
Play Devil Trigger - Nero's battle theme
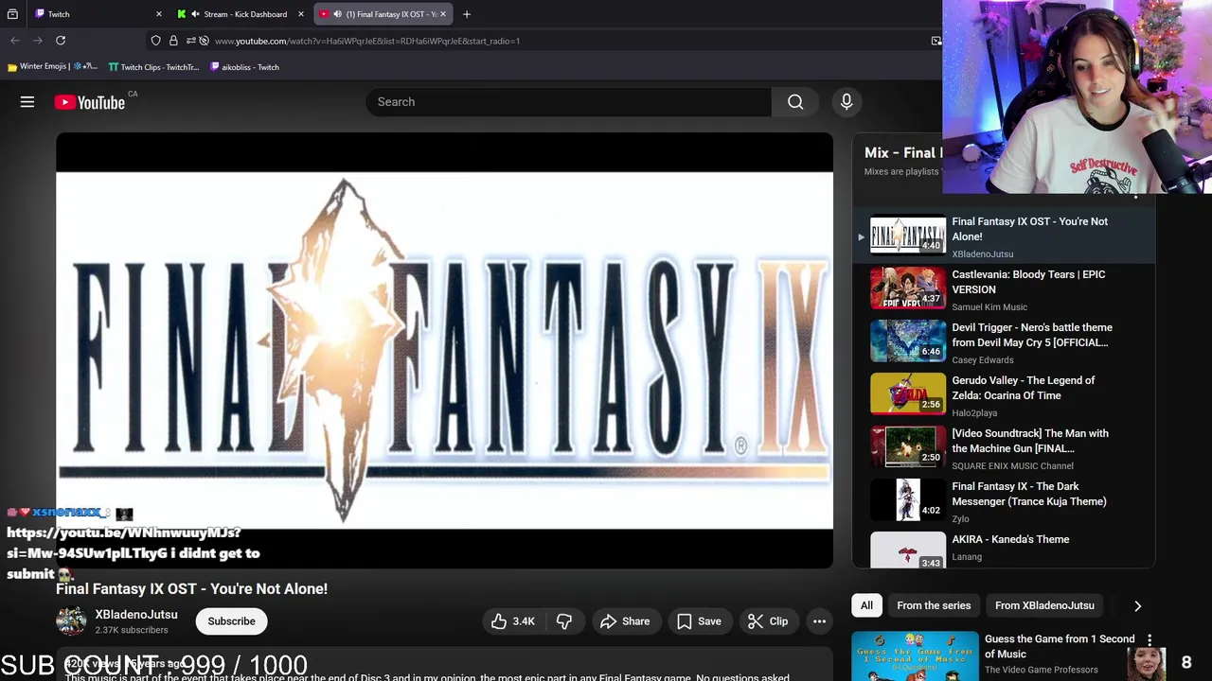1004,342
